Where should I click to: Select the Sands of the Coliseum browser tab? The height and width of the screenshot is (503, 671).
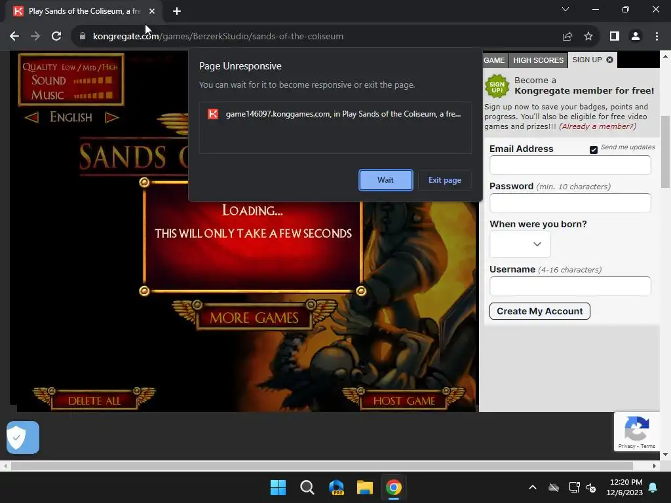pyautogui.click(x=83, y=11)
